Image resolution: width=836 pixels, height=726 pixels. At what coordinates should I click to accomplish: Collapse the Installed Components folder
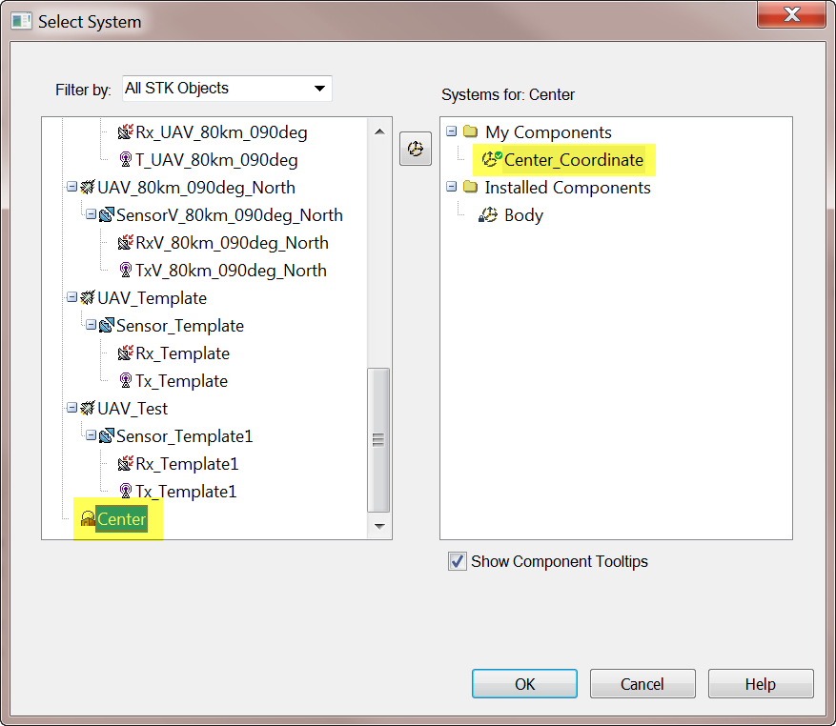point(452,188)
